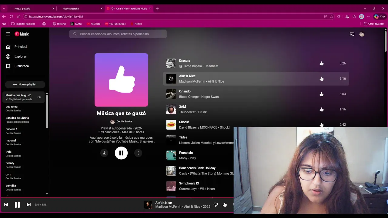This screenshot has height=218, width=388.
Task: Open the "trola" playlist
Action: (23, 154)
